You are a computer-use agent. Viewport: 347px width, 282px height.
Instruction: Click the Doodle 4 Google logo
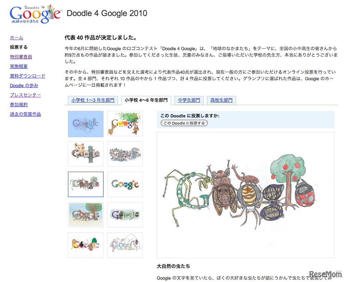(36, 14)
